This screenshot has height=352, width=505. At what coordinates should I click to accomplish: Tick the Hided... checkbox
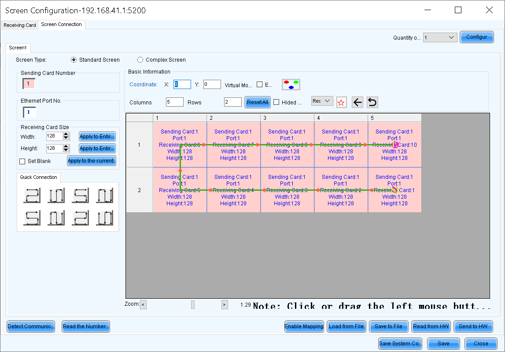tap(276, 102)
